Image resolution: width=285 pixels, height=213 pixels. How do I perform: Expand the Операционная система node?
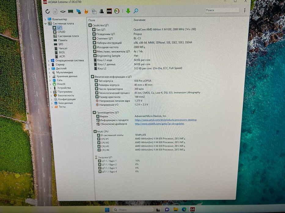click(x=49, y=61)
